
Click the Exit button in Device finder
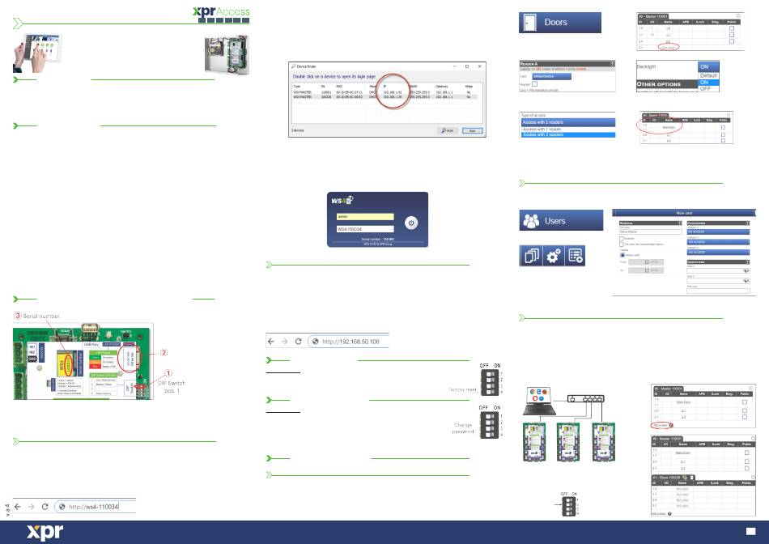tap(472, 130)
